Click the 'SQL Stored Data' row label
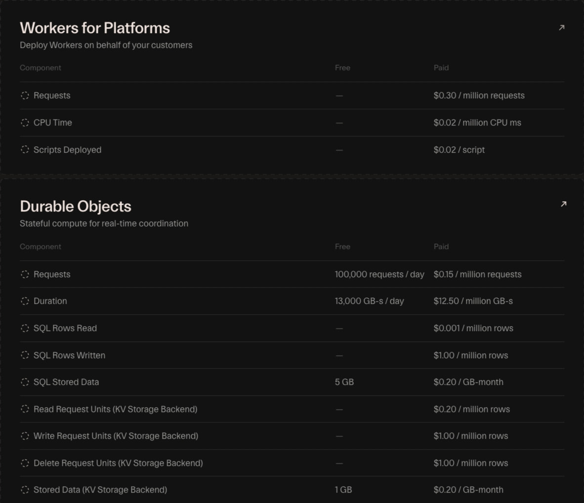 point(66,382)
